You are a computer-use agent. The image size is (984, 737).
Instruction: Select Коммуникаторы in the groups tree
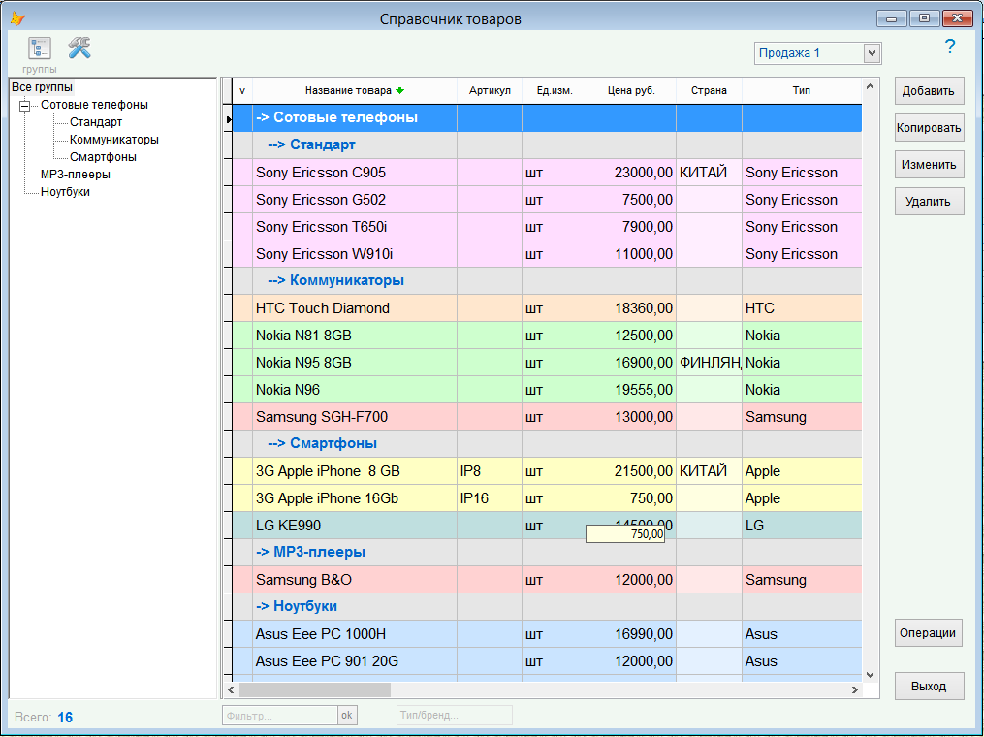114,140
